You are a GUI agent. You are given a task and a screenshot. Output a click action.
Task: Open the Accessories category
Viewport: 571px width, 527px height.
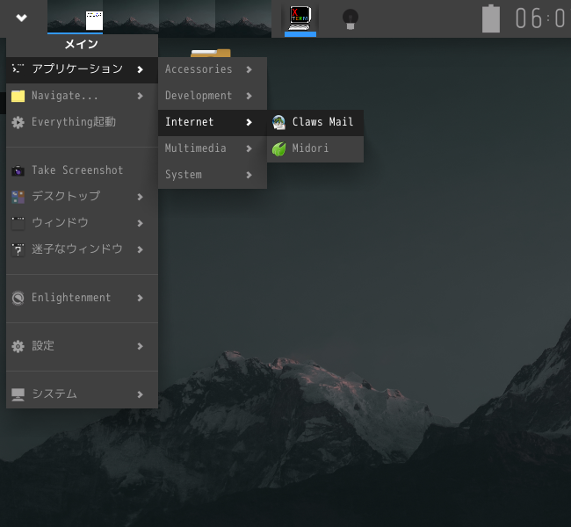point(213,69)
